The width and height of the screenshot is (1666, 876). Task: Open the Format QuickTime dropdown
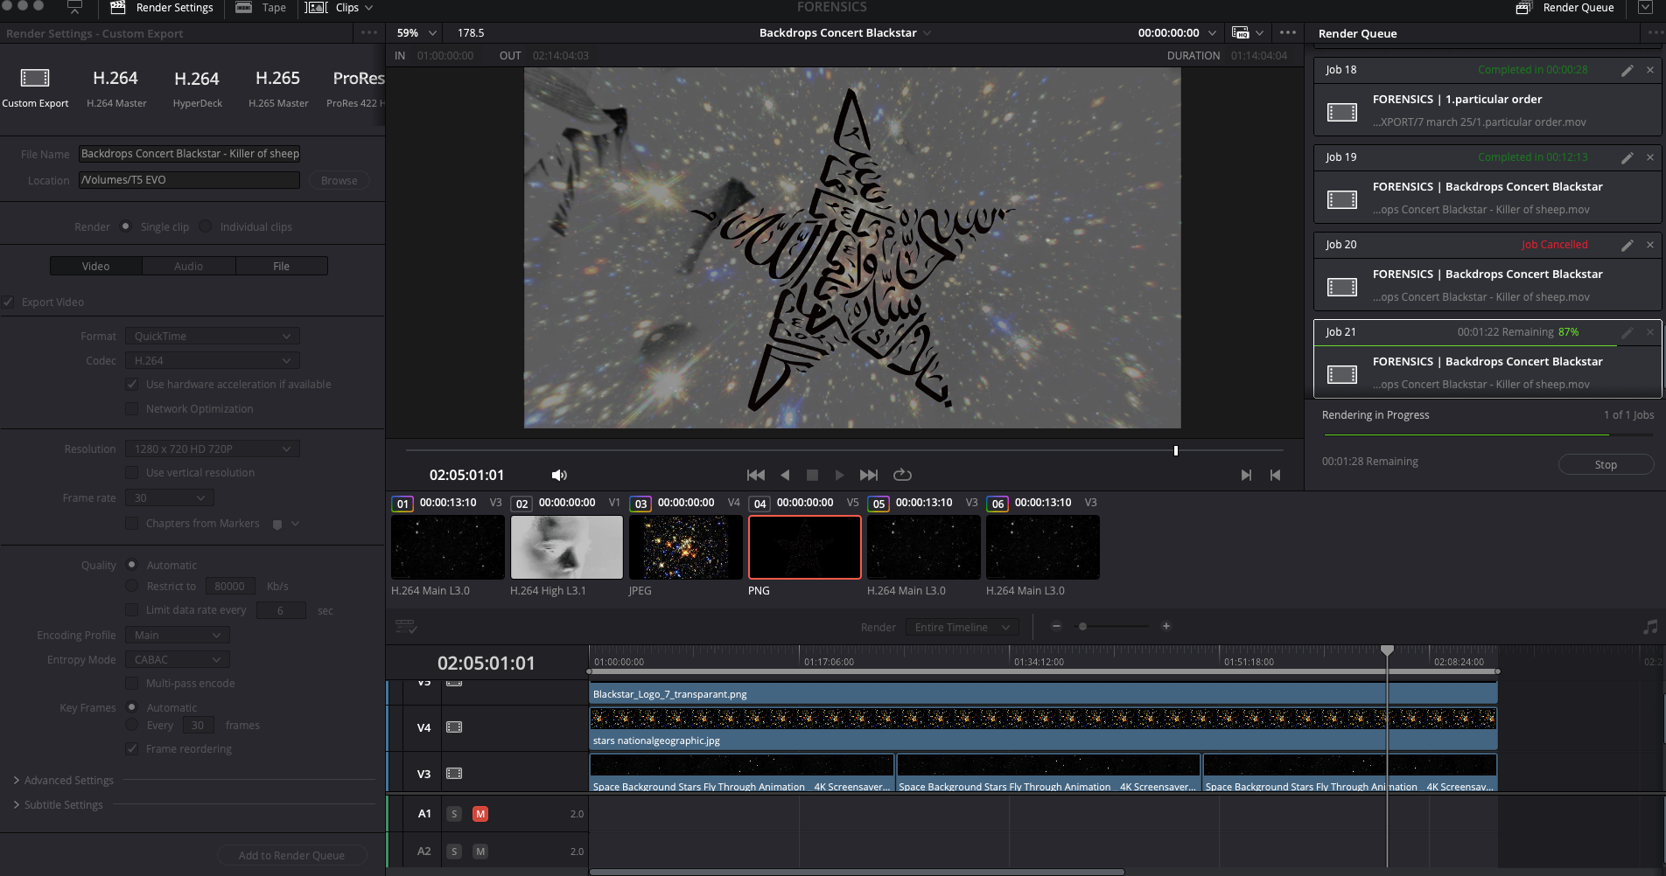[213, 337]
